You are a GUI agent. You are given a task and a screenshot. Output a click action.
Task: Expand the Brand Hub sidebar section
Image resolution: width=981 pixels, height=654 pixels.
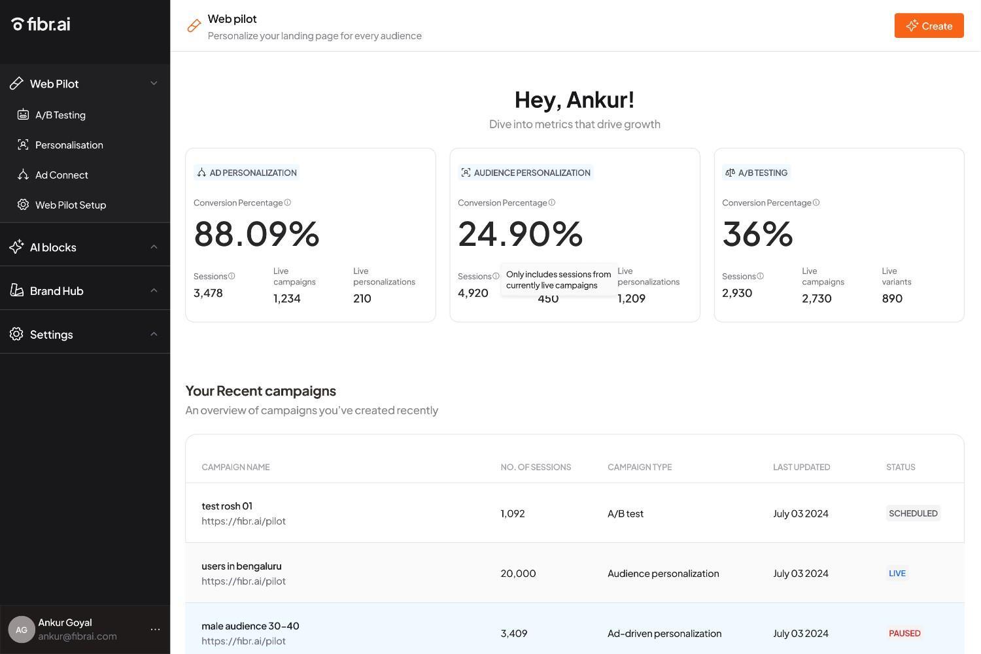(x=154, y=290)
